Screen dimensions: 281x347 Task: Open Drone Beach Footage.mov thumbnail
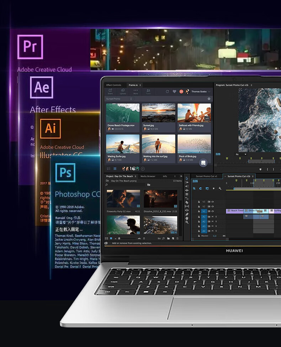coord(123,113)
